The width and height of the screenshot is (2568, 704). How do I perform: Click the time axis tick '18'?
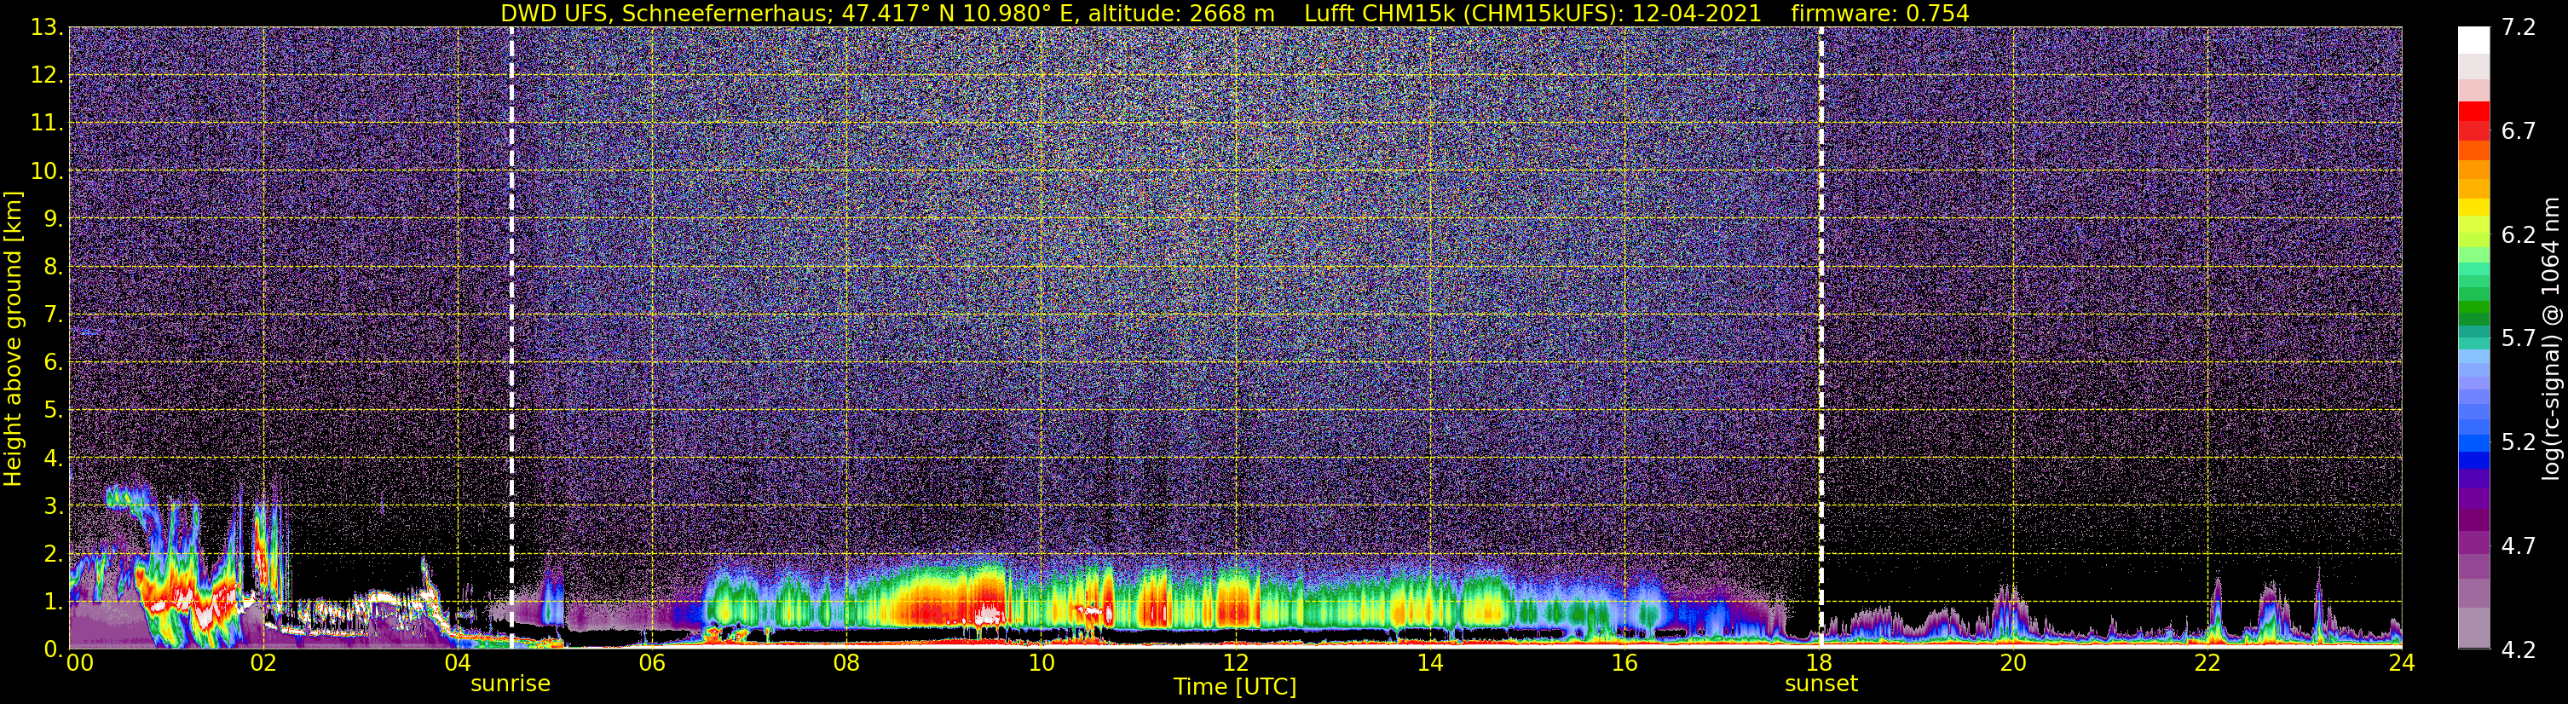click(1820, 663)
